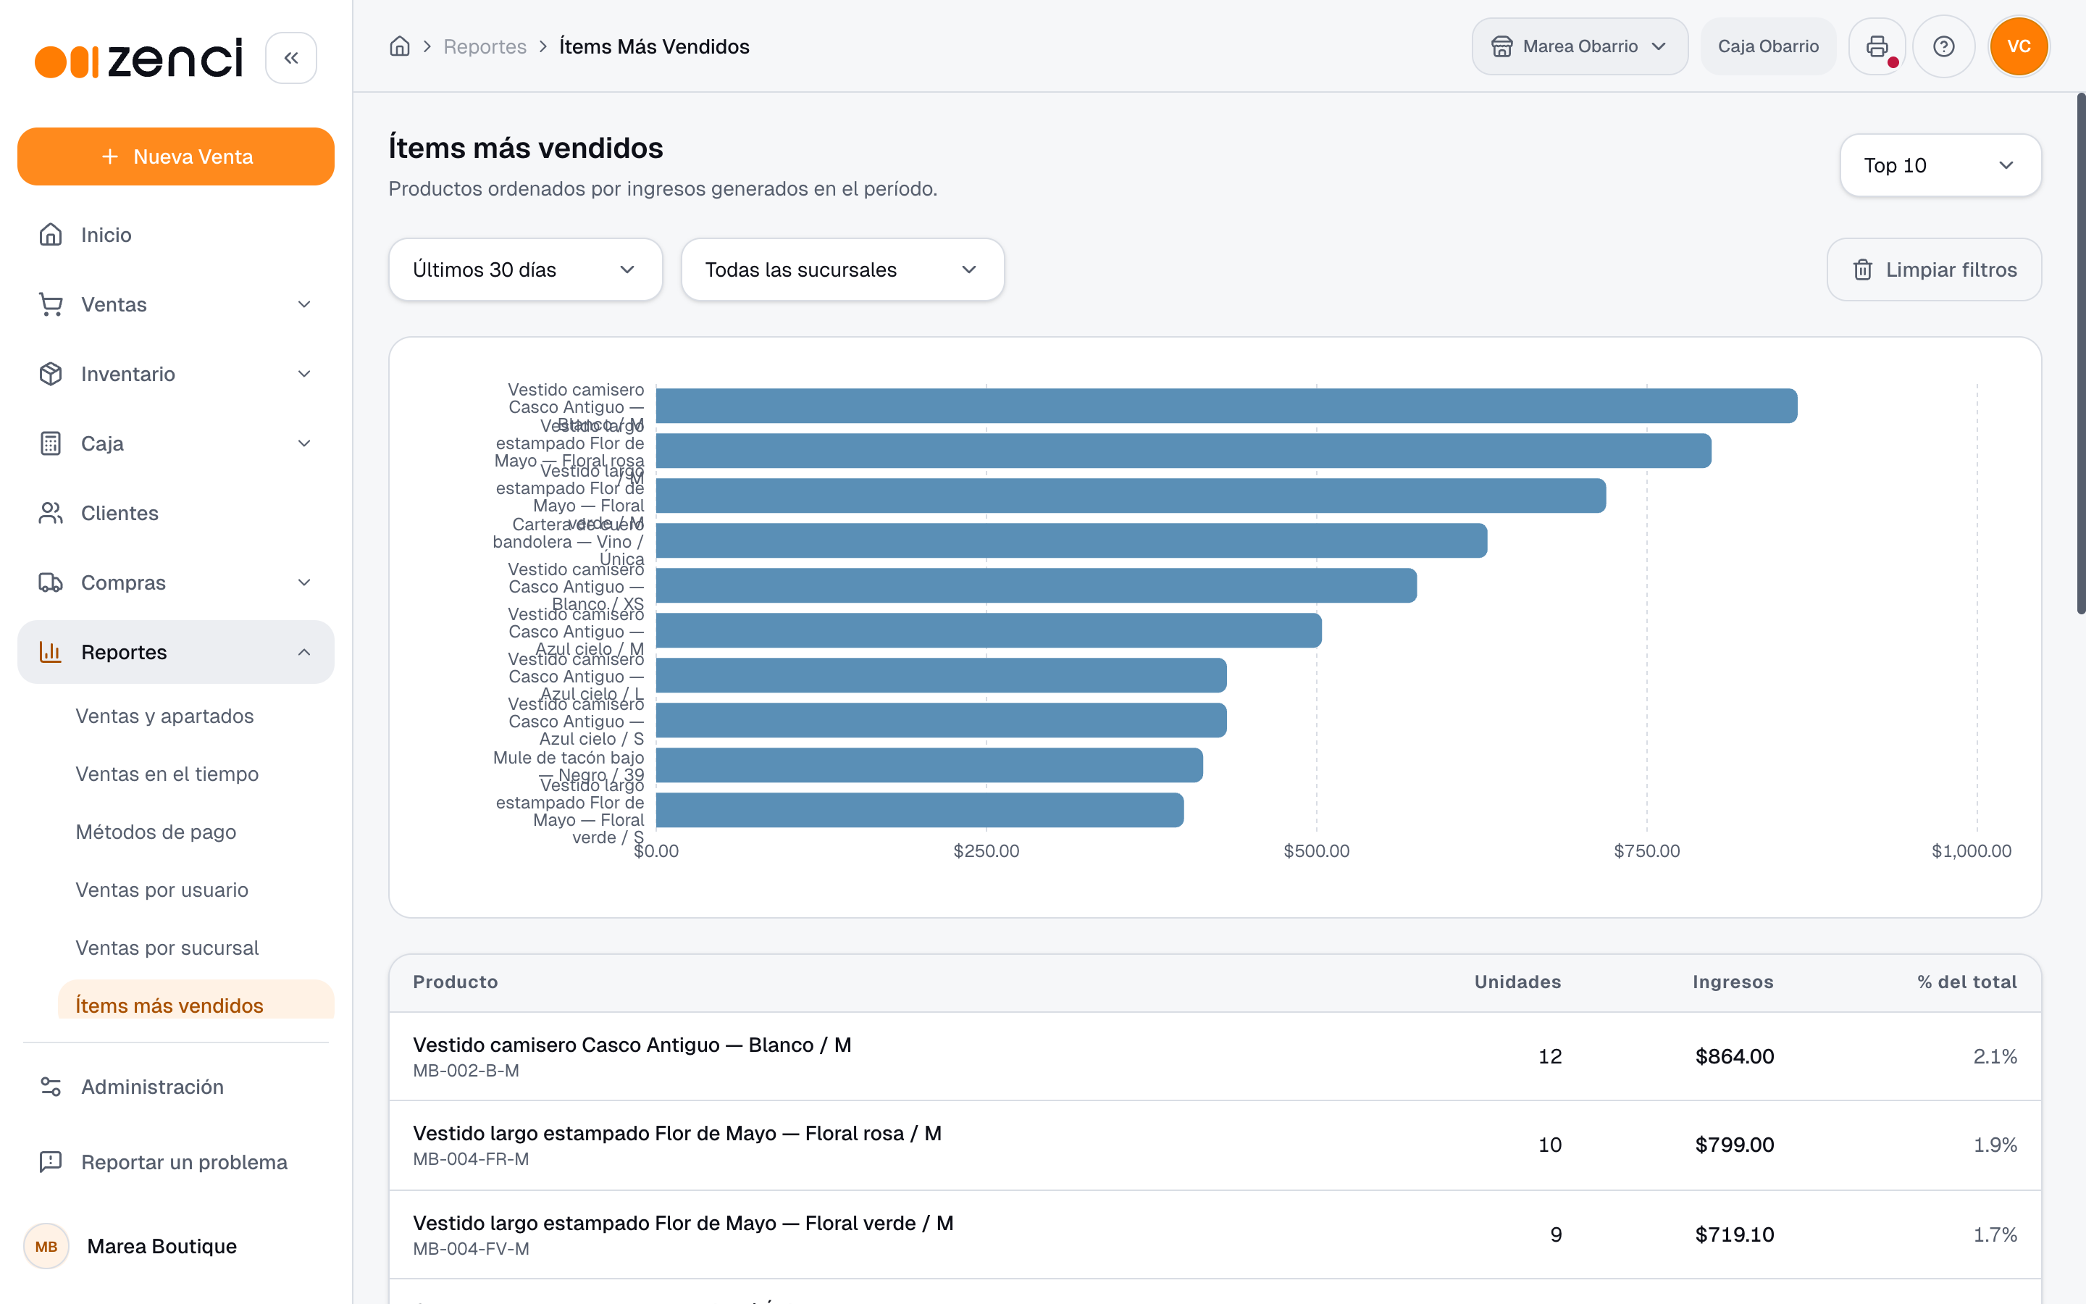
Task: Open the Marea Obarrio store dropdown
Action: [1579, 46]
